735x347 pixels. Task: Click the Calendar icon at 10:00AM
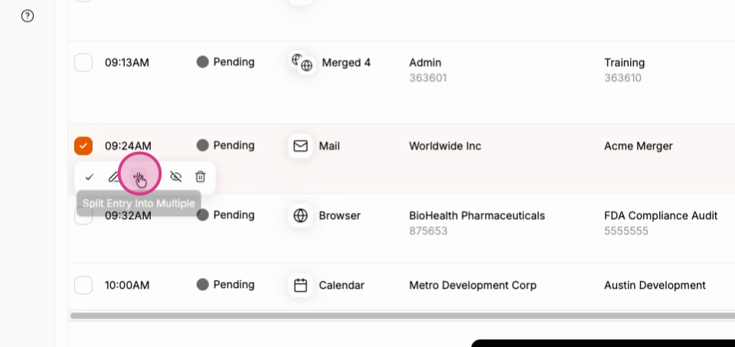[x=300, y=285]
